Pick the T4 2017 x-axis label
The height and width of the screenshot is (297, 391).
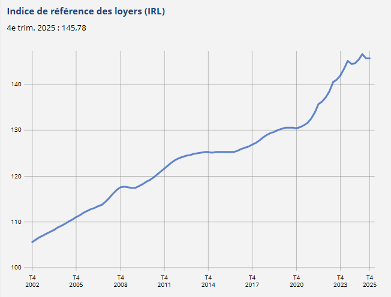(x=252, y=281)
